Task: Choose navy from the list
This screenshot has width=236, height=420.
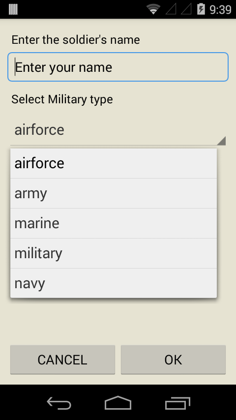Action: coord(114,283)
